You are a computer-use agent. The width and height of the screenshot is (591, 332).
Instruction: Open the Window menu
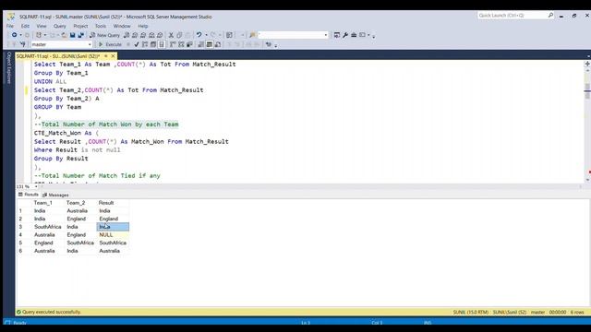pos(122,26)
